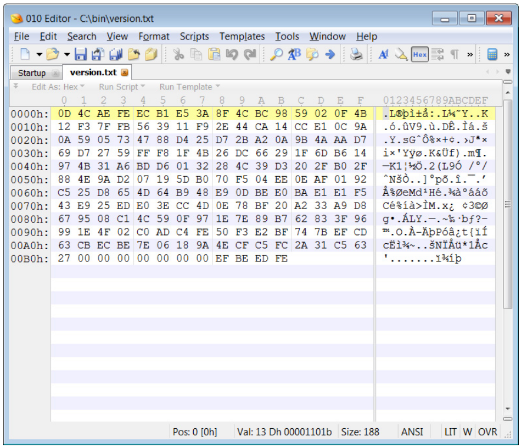The image size is (523, 447).
Task: Expand the Open file dropdown arrow
Action: 67,54
